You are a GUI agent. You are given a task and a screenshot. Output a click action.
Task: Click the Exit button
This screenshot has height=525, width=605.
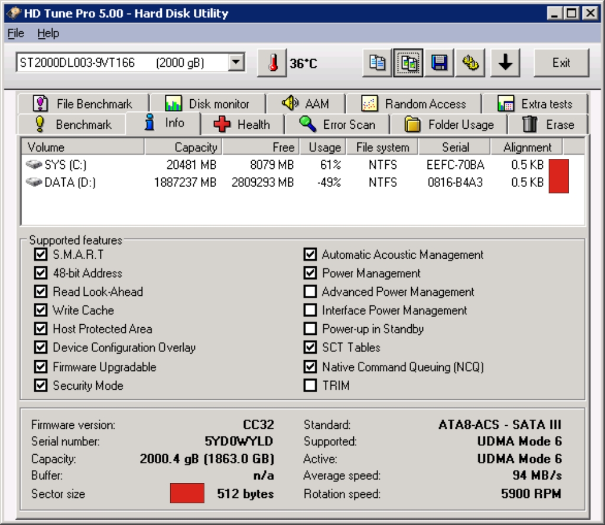point(561,63)
